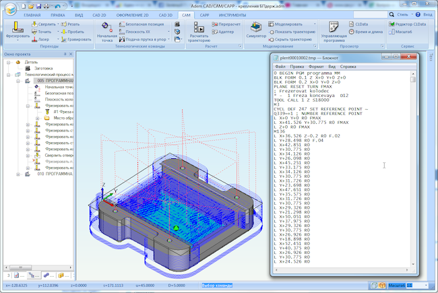Open Формат menu in Notepad
This screenshot has width=438, height=293.
pos(315,67)
